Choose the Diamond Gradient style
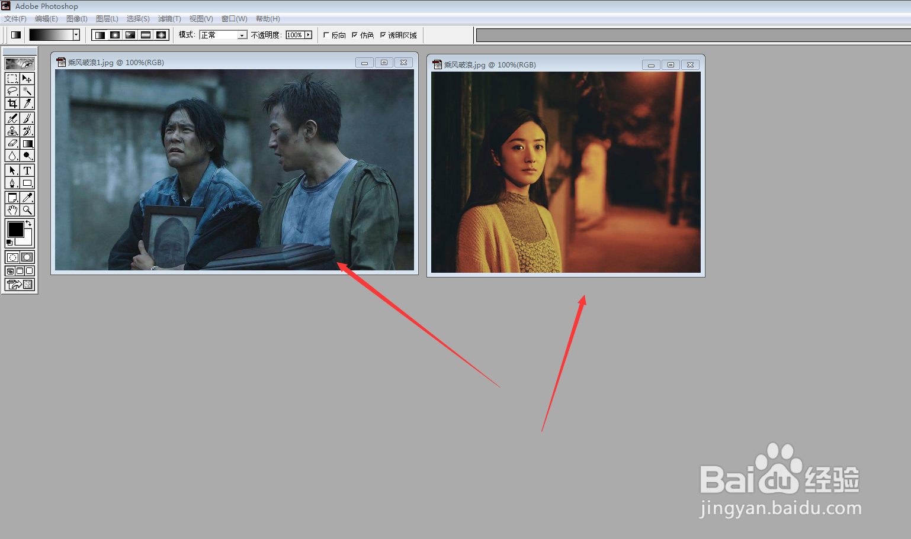Screen dimensions: 911x539 click(161, 35)
